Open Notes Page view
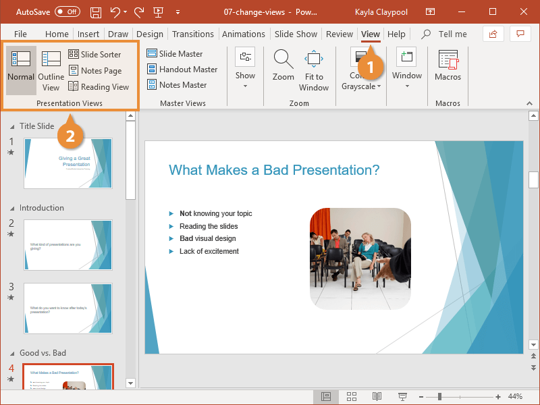This screenshot has height=405, width=540. (x=72, y=70)
